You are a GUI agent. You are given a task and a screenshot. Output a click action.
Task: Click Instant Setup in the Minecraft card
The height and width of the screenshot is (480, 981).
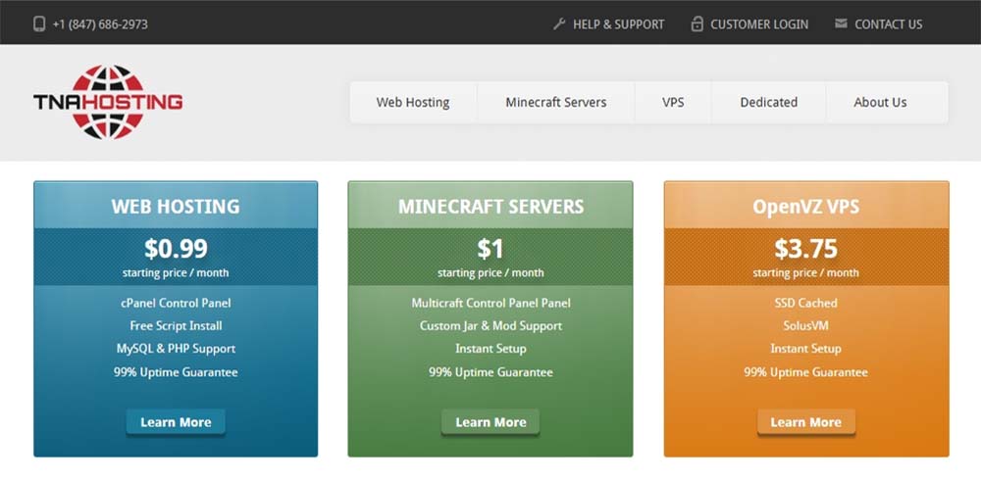coord(490,349)
